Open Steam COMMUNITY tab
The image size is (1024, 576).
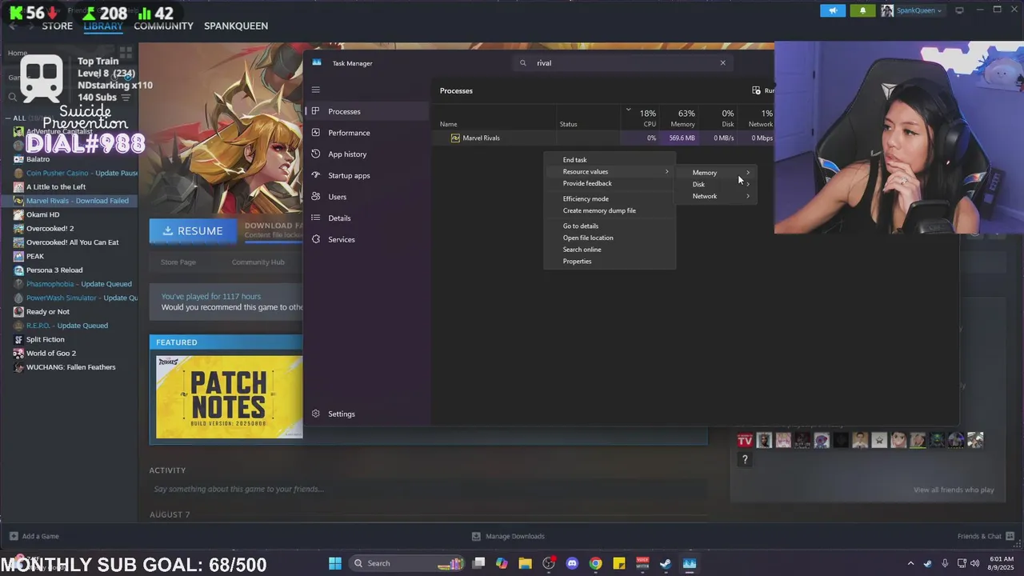coord(163,26)
